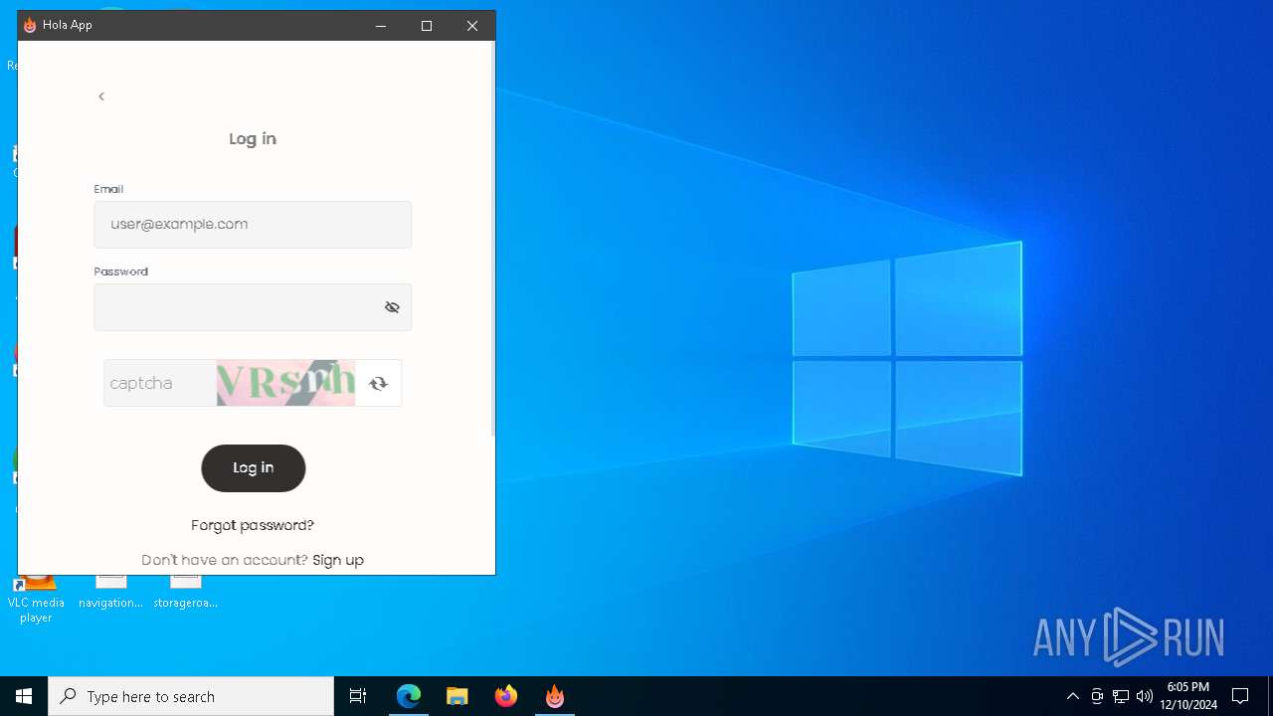Screen dimensions: 1273x716
Task: Click the captcha image VRsnh
Action: (x=285, y=383)
